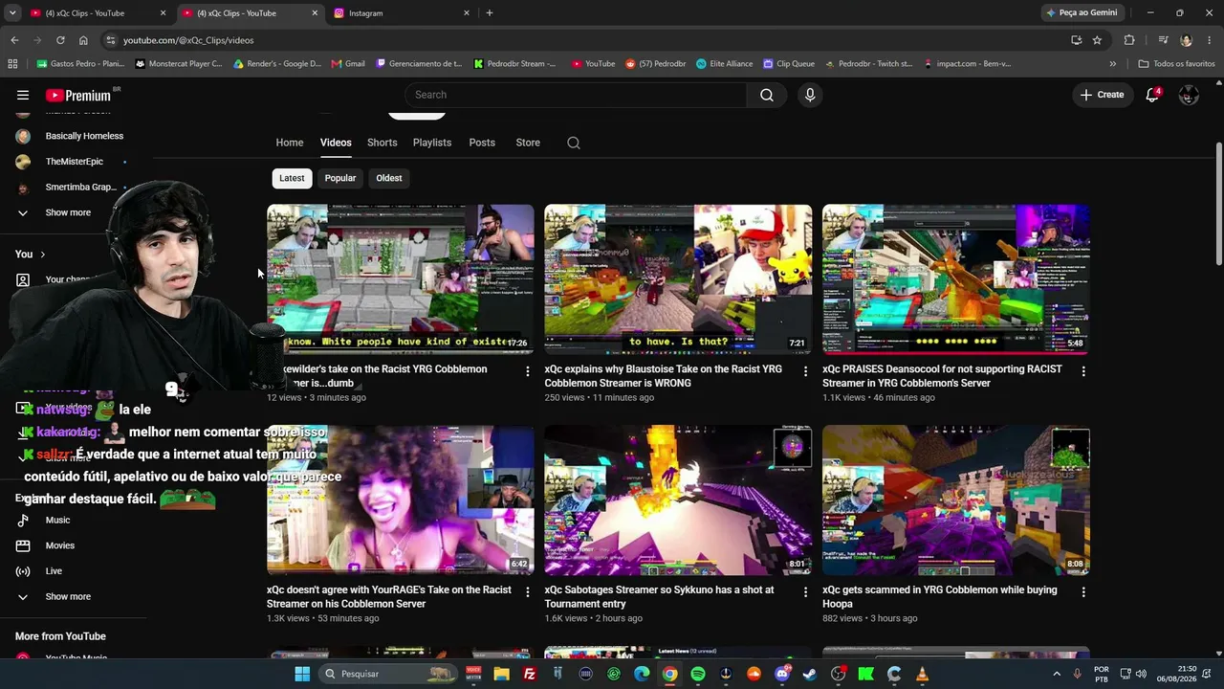Open TheMisterEpic subscription channel

(75, 162)
